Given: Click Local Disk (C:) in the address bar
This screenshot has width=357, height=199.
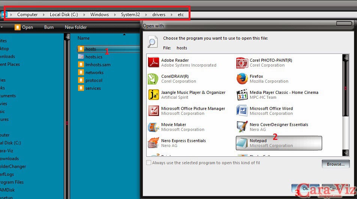Looking at the screenshot, I should tap(64, 15).
